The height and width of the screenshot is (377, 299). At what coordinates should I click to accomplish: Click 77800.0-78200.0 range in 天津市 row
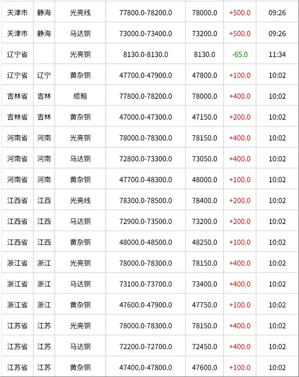(146, 13)
